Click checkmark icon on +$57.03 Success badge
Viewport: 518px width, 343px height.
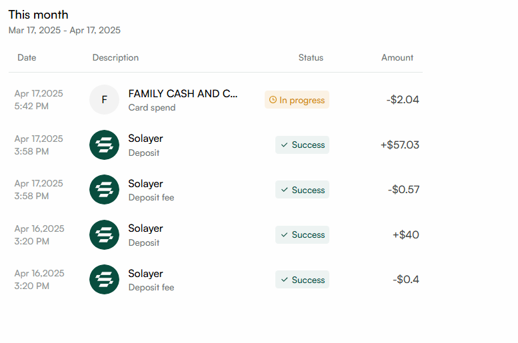tap(285, 145)
